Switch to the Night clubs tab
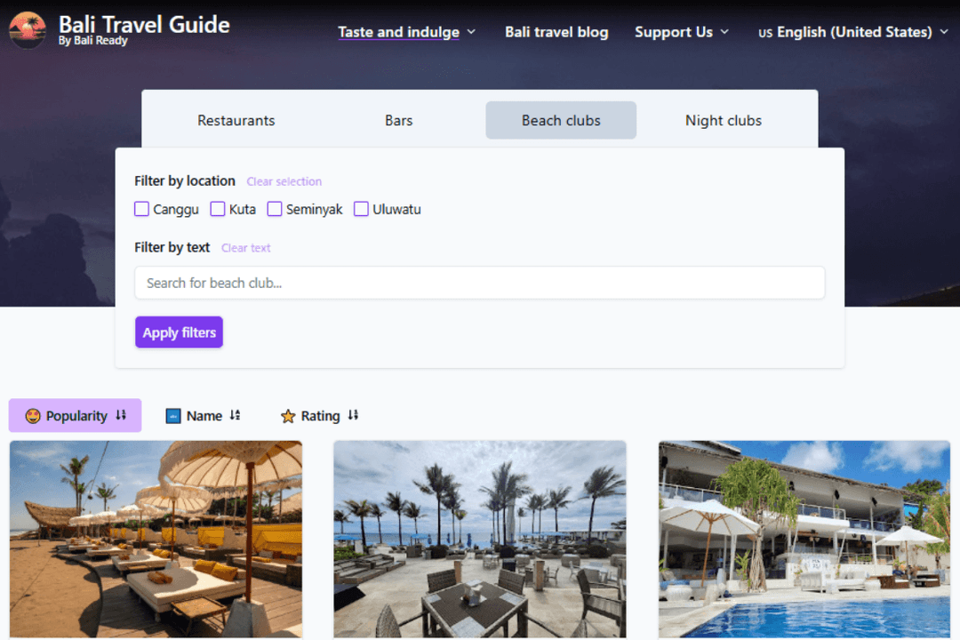The height and width of the screenshot is (640, 960). [x=724, y=120]
